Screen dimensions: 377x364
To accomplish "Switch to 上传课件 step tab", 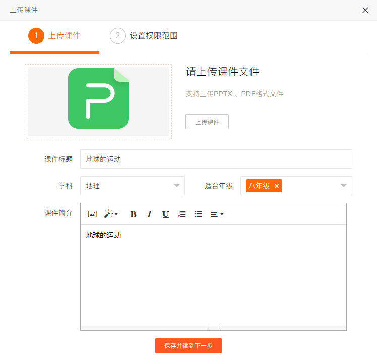I will (x=54, y=36).
